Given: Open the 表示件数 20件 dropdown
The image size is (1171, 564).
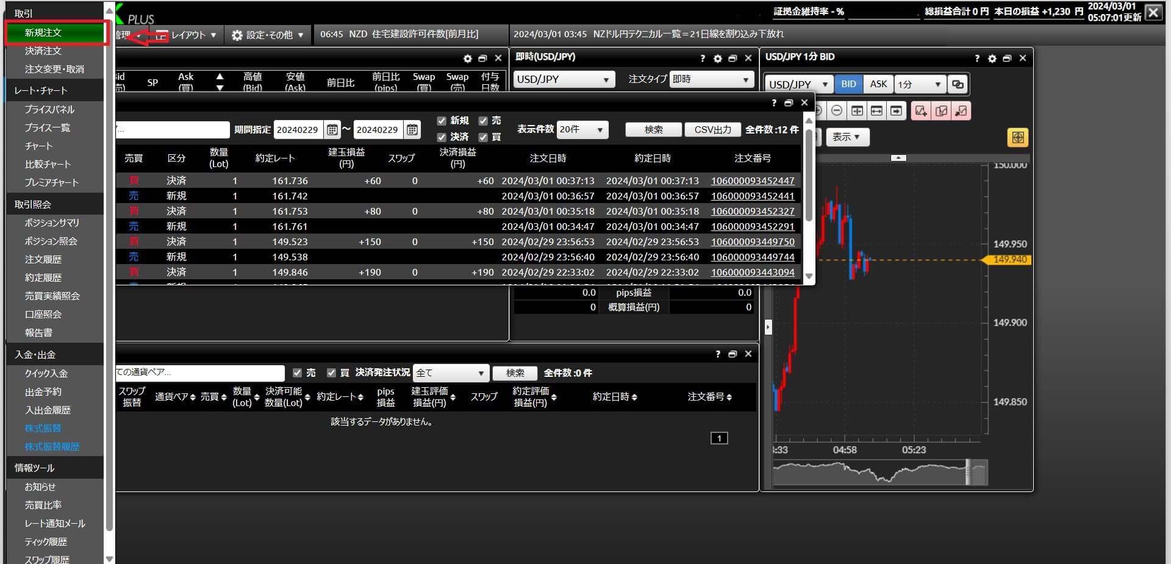Looking at the screenshot, I should (x=582, y=129).
